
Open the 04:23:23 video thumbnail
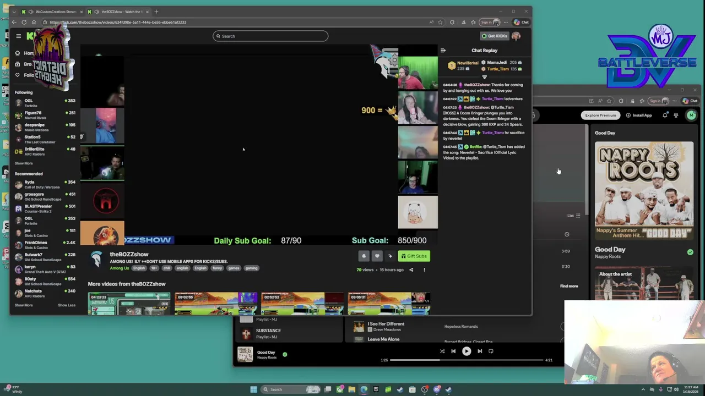(x=129, y=304)
